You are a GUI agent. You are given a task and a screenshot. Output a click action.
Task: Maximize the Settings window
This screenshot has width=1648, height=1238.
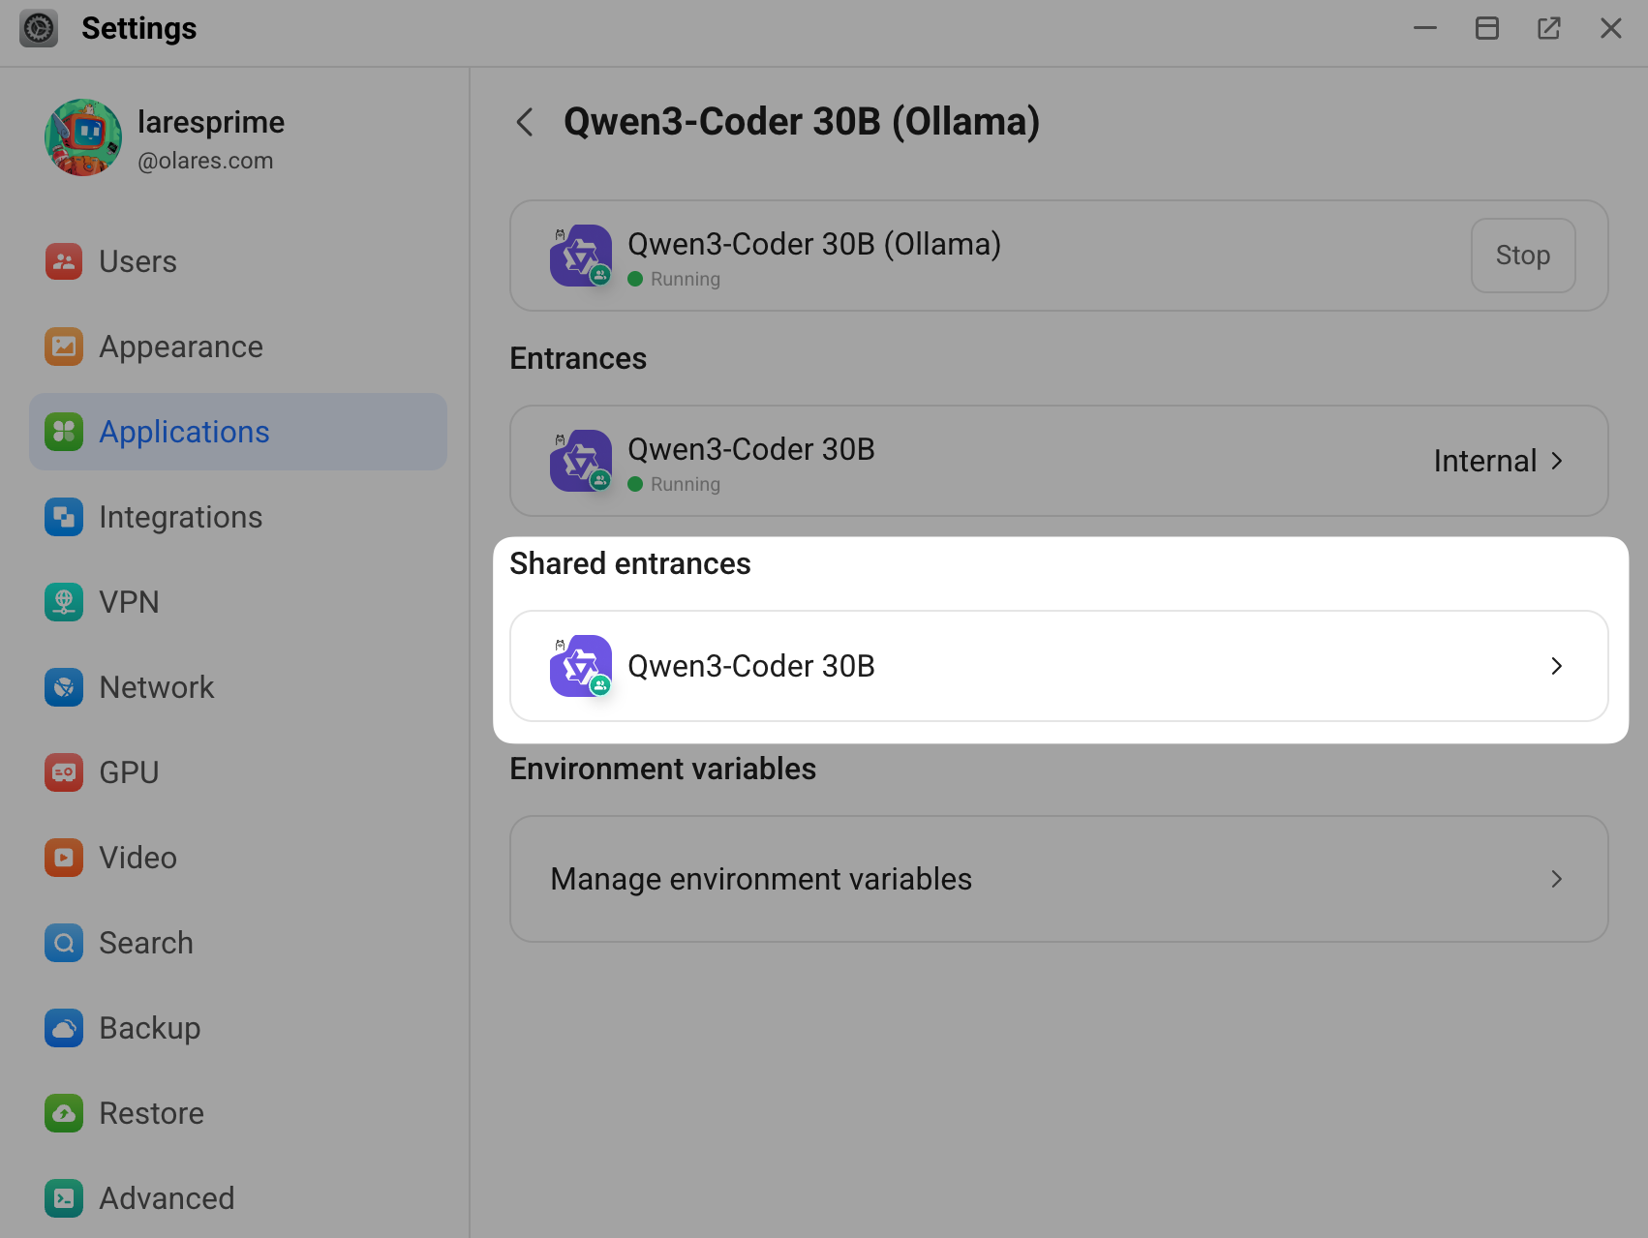click(1487, 28)
